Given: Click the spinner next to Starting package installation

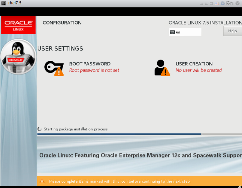Looking at the screenshot, I should tap(40, 129).
